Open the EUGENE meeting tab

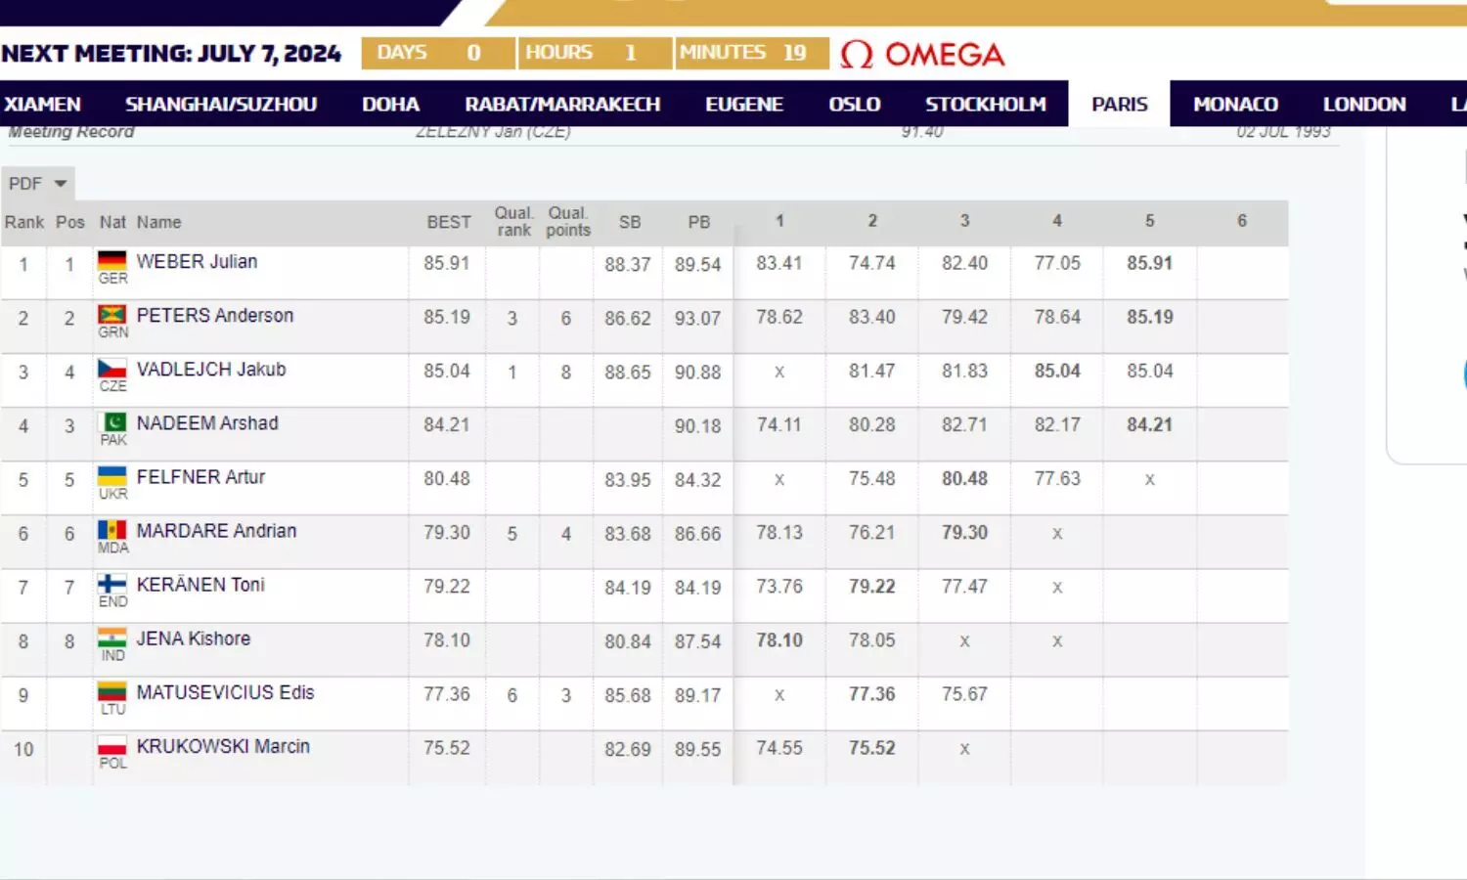click(x=744, y=105)
